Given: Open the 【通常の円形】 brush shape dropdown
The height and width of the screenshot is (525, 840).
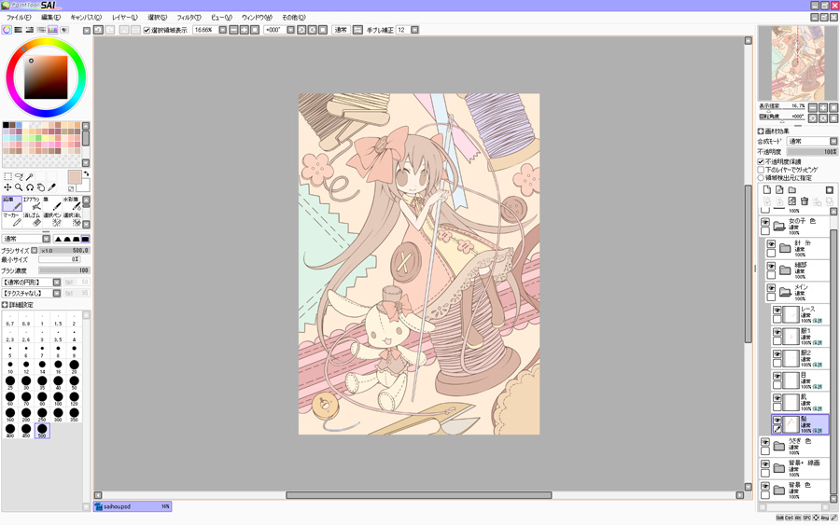Looking at the screenshot, I should [x=57, y=282].
